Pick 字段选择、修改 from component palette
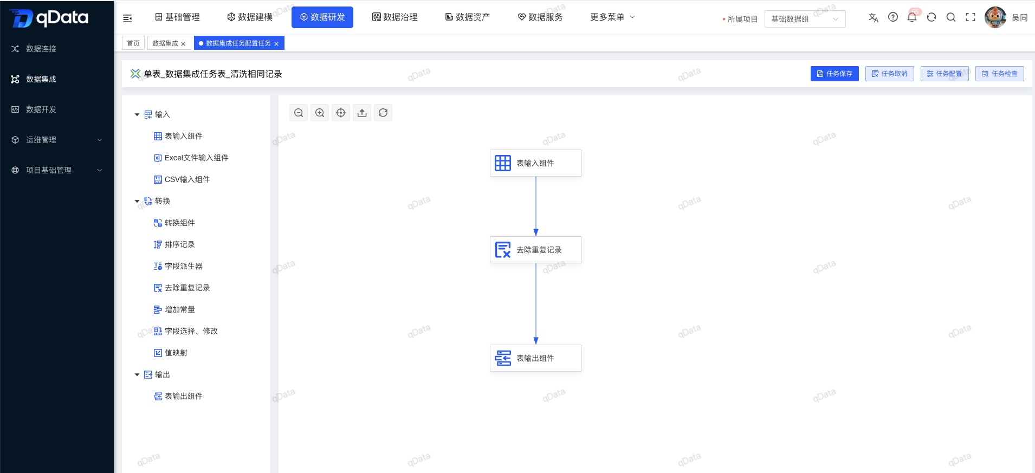 (x=186, y=331)
